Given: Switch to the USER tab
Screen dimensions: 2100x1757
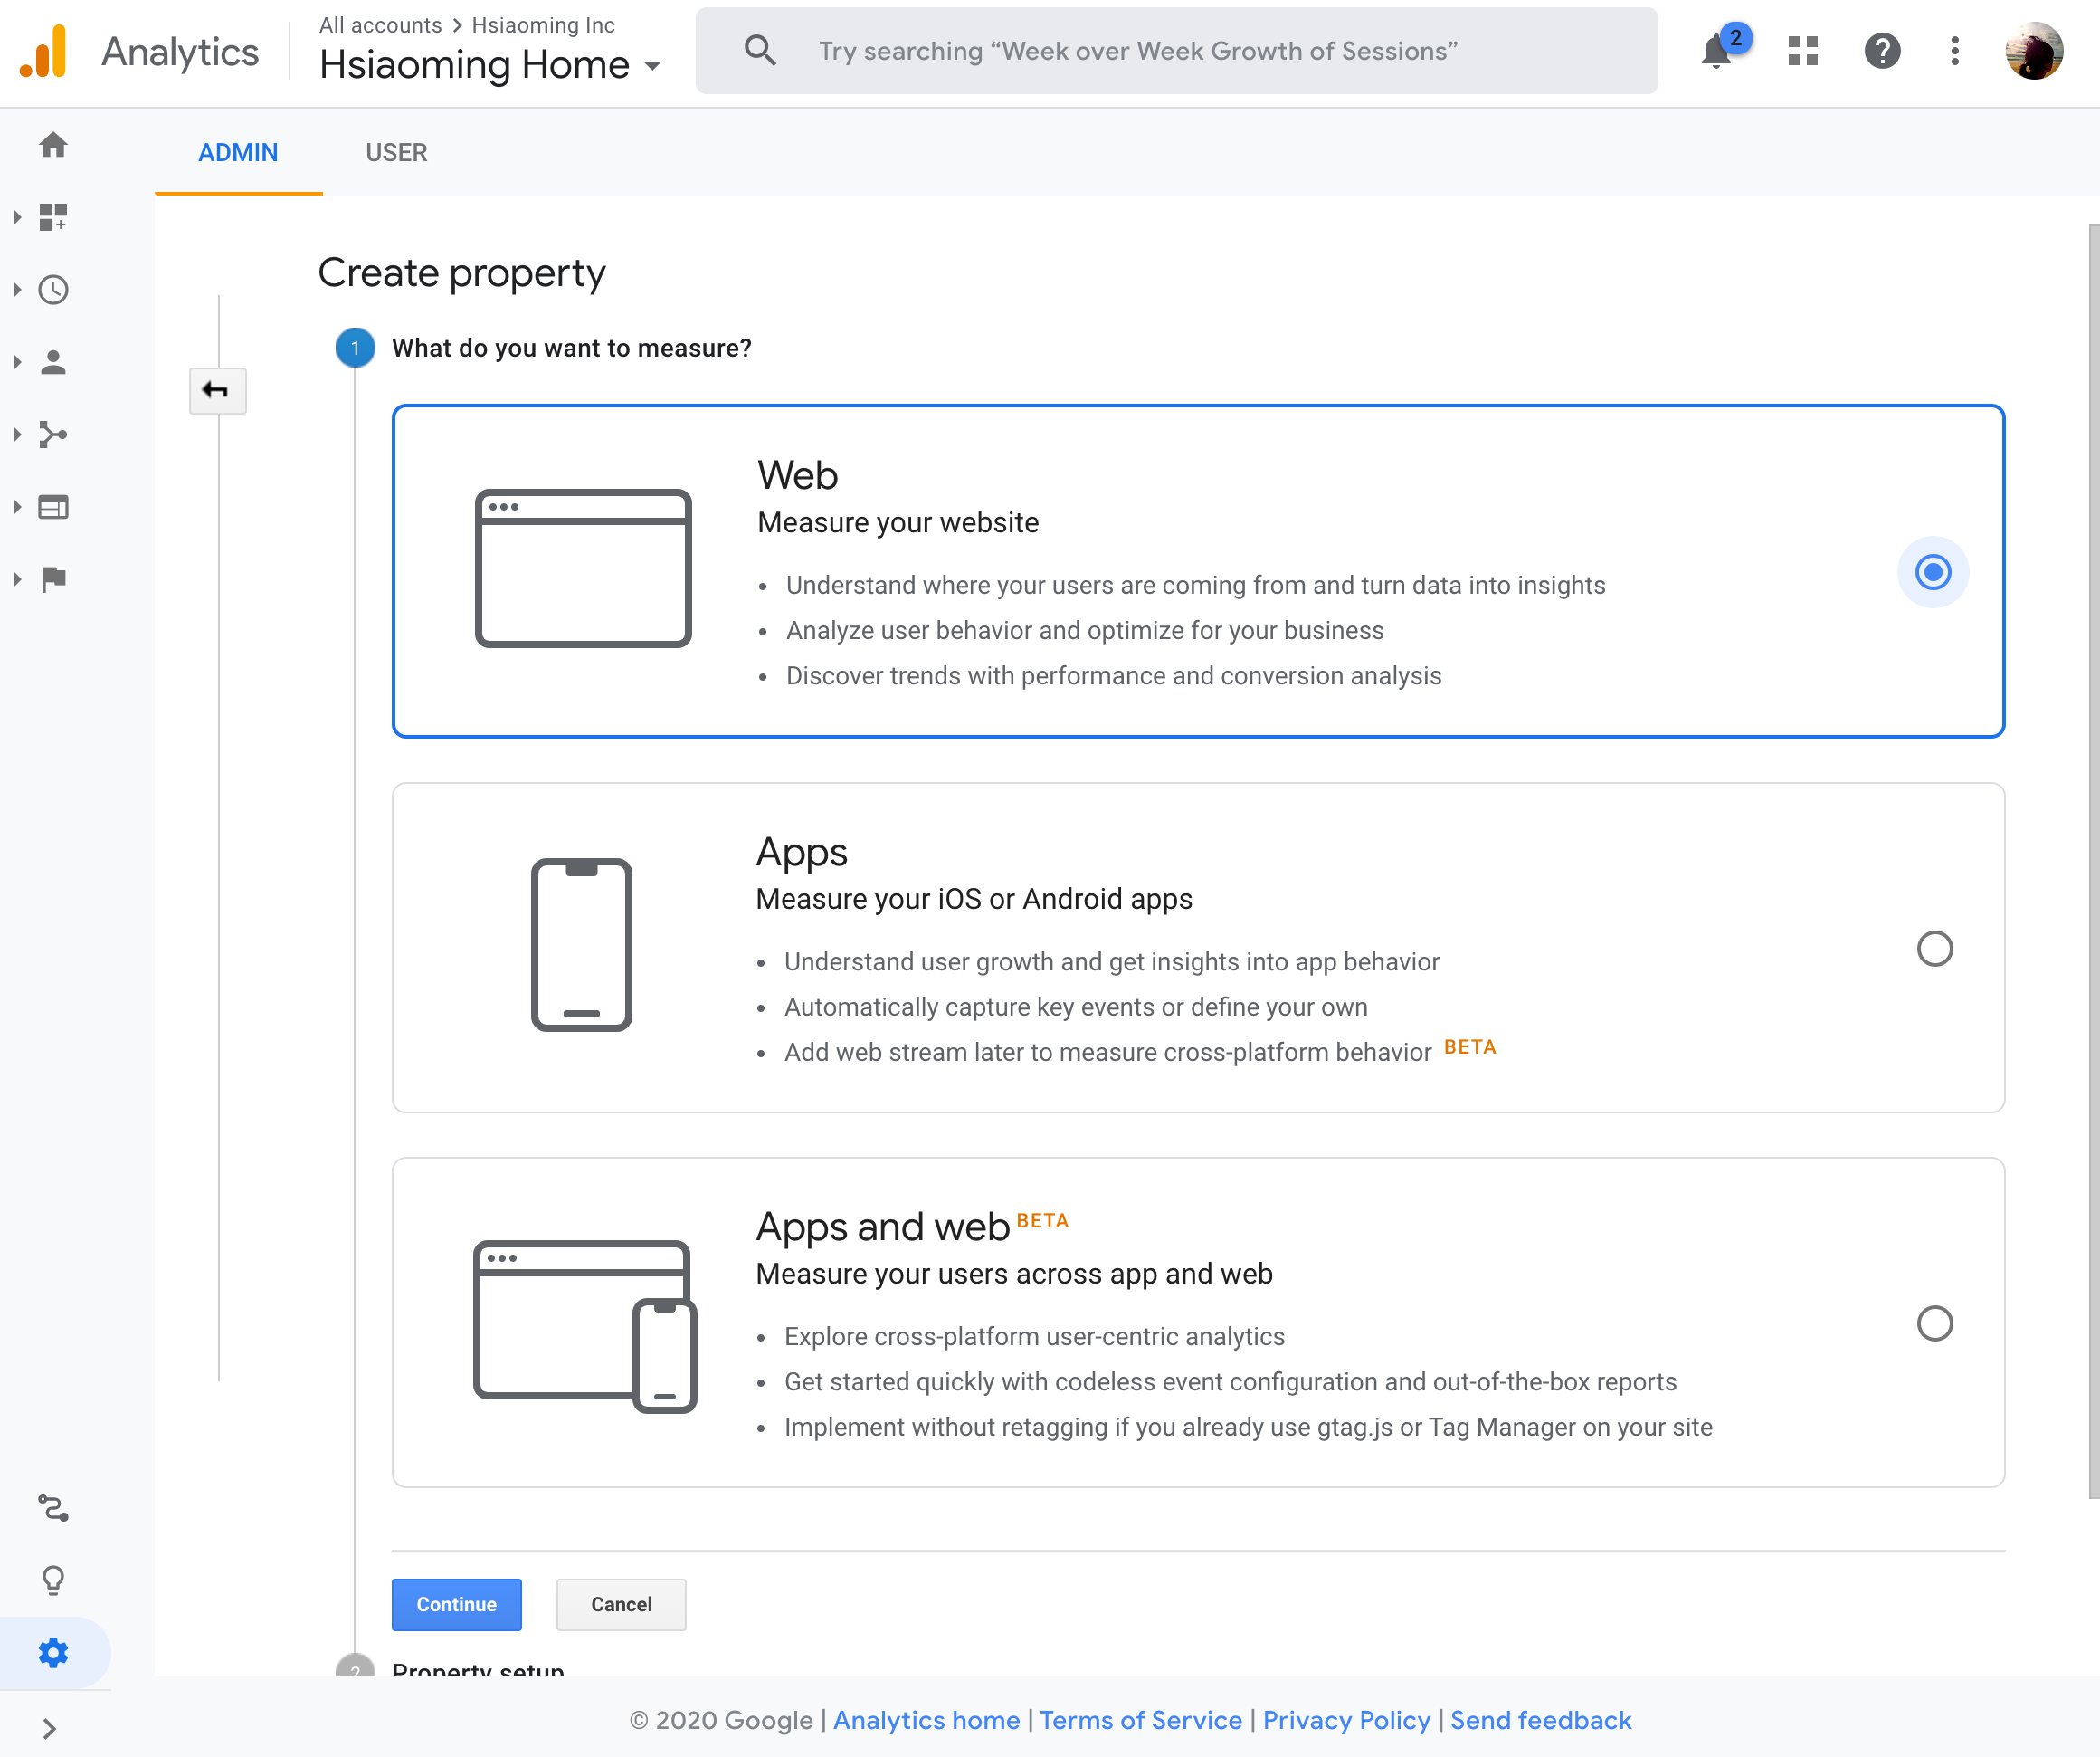Looking at the screenshot, I should coord(396,152).
